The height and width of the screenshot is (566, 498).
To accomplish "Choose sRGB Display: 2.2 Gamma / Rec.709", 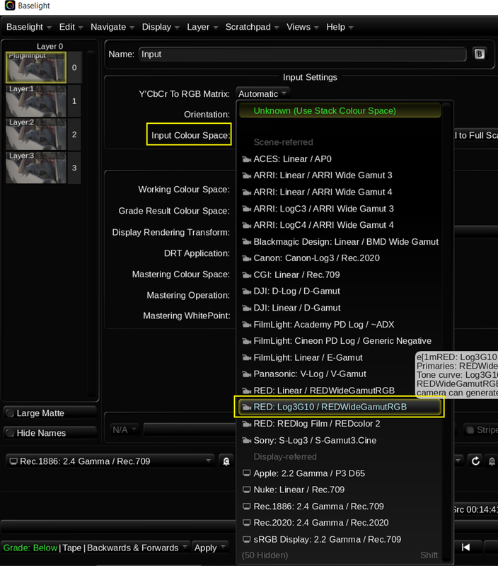I will [x=340, y=539].
